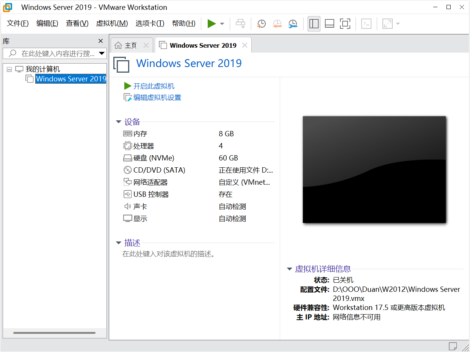Click the library search input field
This screenshot has width=470, height=352.
53,53
